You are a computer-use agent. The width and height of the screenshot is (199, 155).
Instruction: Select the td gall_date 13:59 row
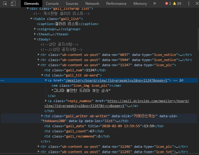click(x=104, y=126)
